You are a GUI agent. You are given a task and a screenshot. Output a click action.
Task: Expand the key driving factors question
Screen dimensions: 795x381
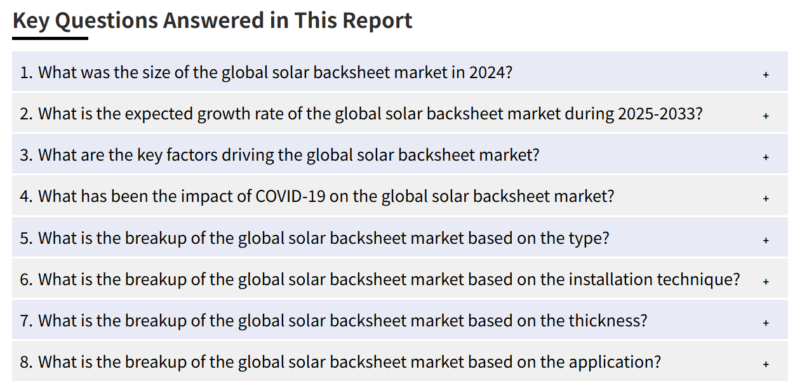(x=400, y=155)
